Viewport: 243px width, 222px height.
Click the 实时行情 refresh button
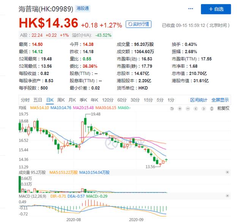(x=139, y=24)
